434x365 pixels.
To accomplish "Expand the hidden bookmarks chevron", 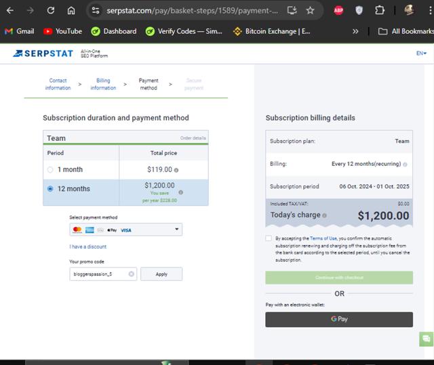I will tap(355, 31).
